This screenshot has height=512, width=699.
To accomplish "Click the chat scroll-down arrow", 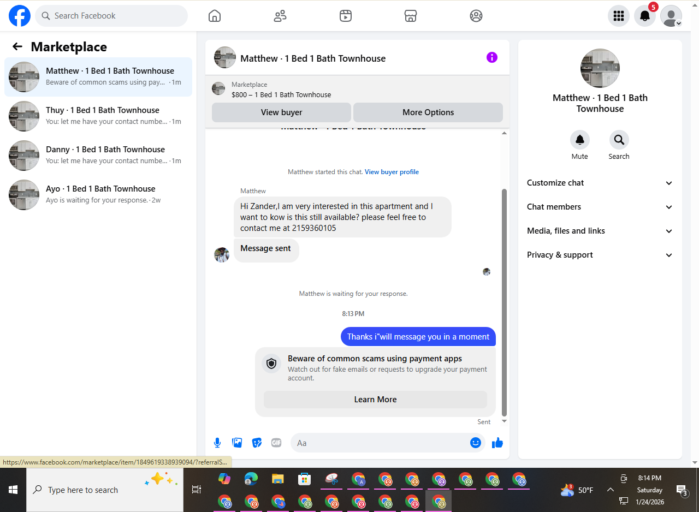I will tap(505, 421).
